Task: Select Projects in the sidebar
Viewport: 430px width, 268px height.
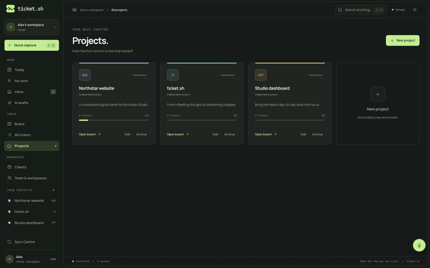Action: [32, 146]
